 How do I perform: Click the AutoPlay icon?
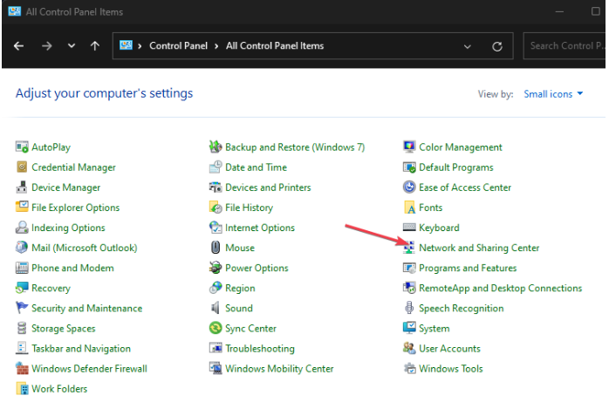pyautogui.click(x=22, y=147)
